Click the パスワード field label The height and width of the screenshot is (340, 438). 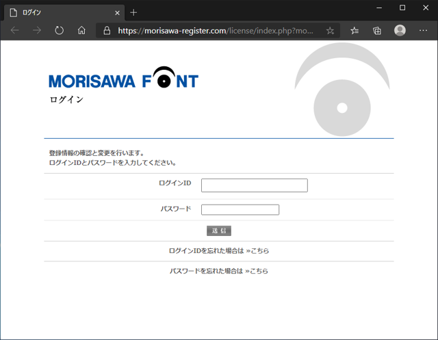pyautogui.click(x=176, y=209)
